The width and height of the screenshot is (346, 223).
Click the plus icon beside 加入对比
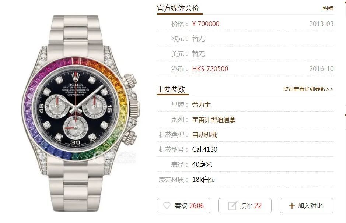pos(292,206)
